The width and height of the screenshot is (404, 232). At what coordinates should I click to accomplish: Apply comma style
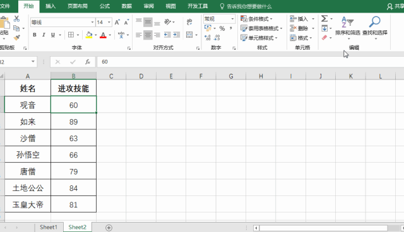[x=231, y=28]
